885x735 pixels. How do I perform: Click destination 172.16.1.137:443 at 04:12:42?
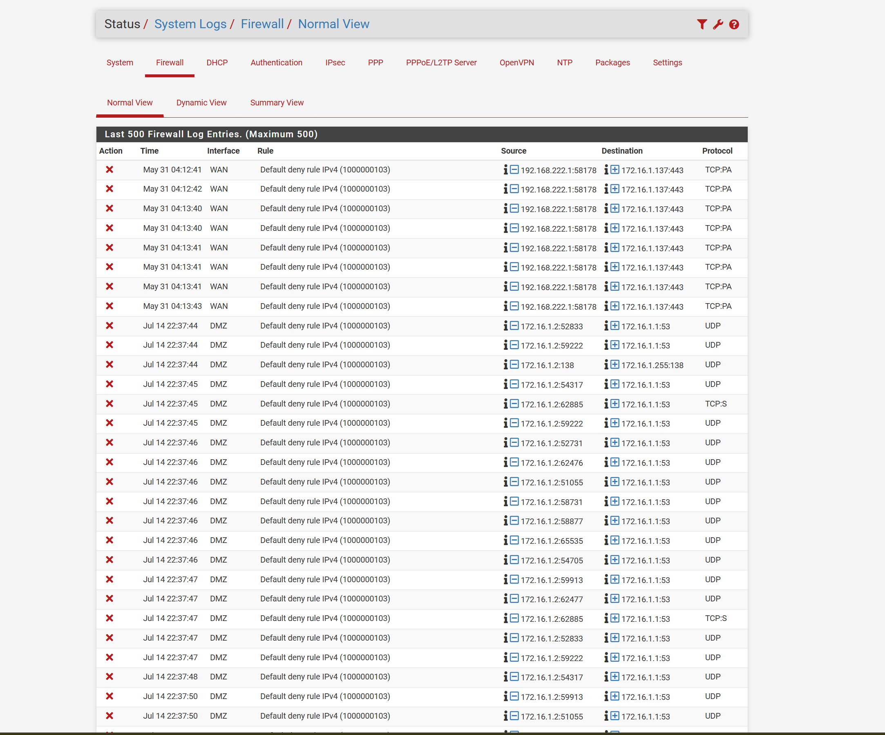(x=653, y=190)
